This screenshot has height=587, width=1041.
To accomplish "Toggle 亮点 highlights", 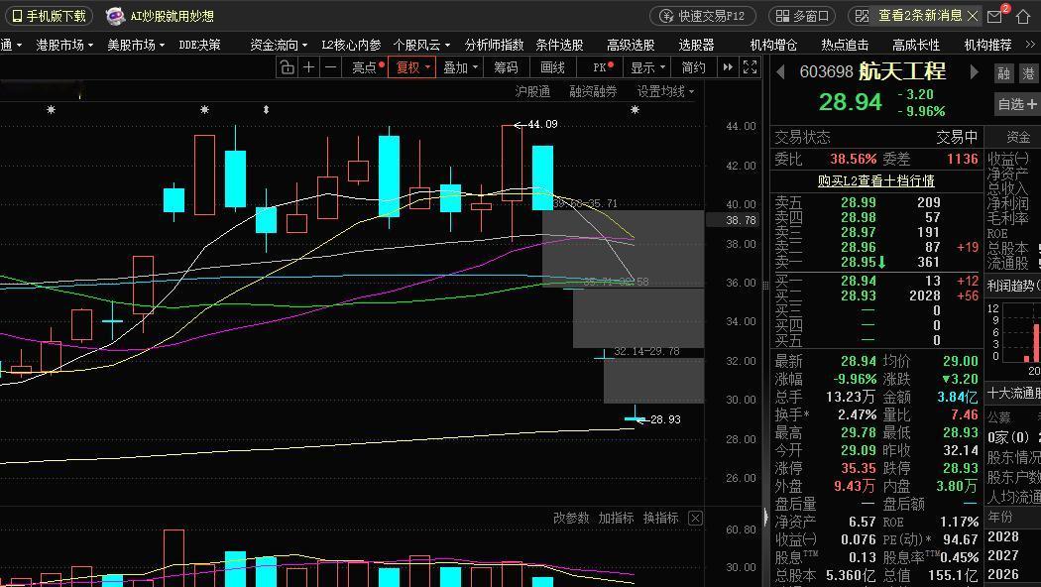I will point(369,67).
